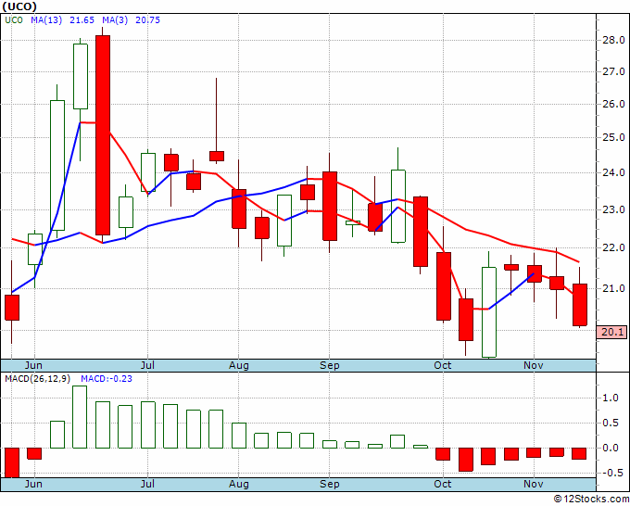
Task: Click Sep on the MACD panel axis
Action: [x=330, y=484]
